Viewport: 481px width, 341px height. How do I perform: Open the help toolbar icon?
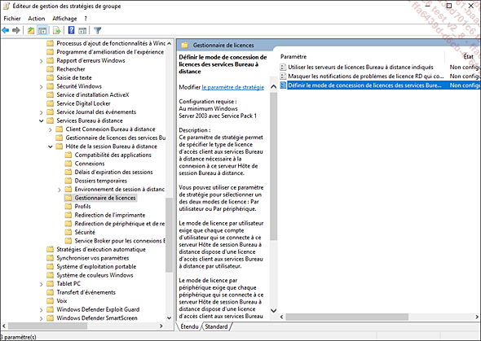point(71,30)
